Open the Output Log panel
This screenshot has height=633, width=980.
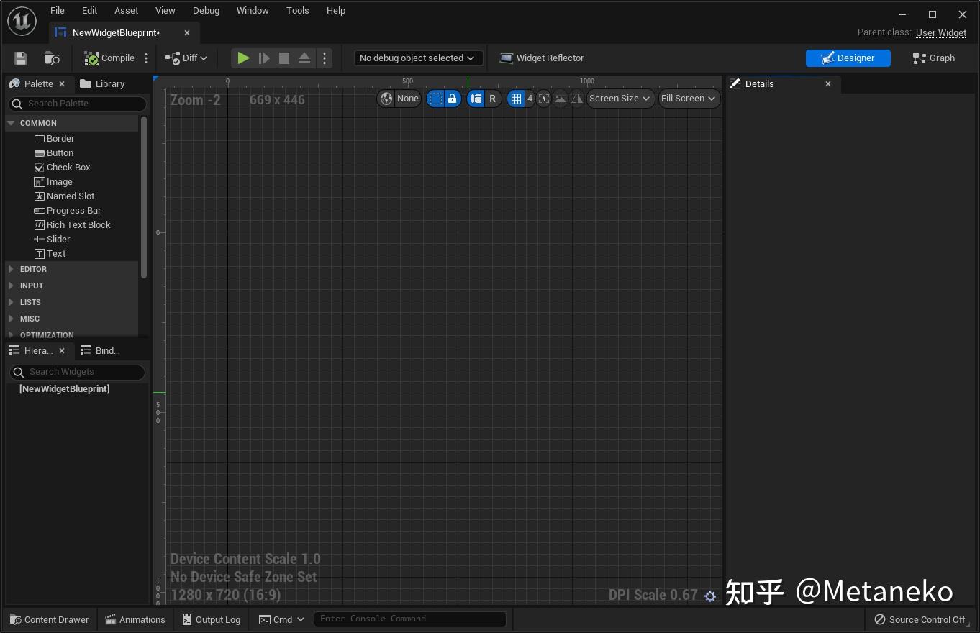tap(210, 619)
